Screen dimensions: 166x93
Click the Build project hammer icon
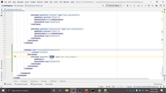(103, 6)
